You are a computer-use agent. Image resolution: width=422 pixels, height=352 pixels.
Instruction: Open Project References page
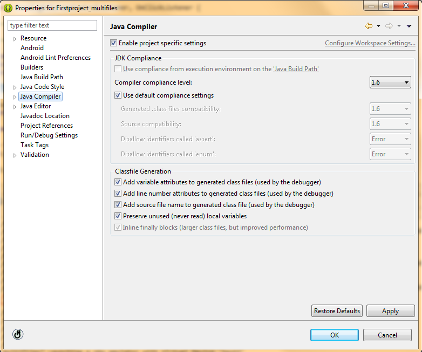[x=46, y=126]
